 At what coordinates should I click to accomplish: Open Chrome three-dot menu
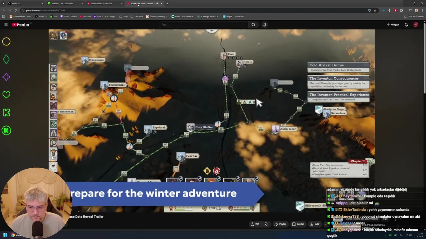click(422, 10)
